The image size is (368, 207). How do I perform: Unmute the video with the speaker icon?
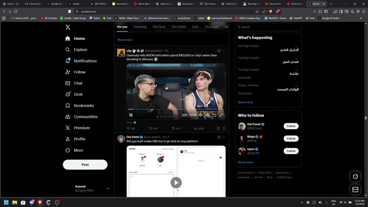201,115
